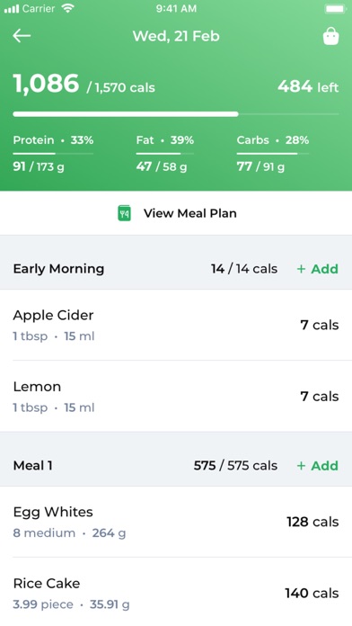352x626 pixels.
Task: Open the Apple Cider entry
Action: (176, 325)
